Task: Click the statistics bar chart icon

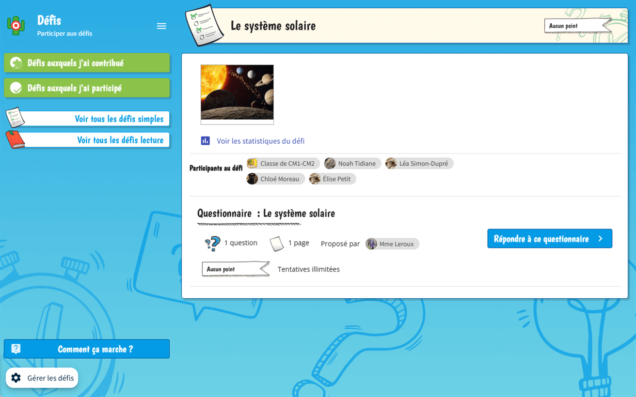Action: click(x=206, y=141)
